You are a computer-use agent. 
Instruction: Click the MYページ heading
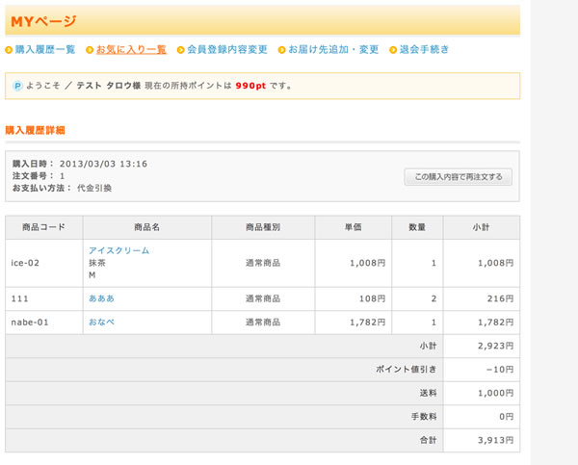click(43, 21)
